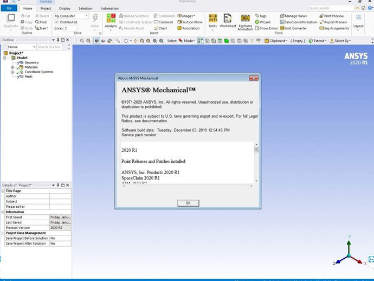This screenshot has width=374, height=281.
Task: Select Project root in outline
Action: (x=16, y=53)
